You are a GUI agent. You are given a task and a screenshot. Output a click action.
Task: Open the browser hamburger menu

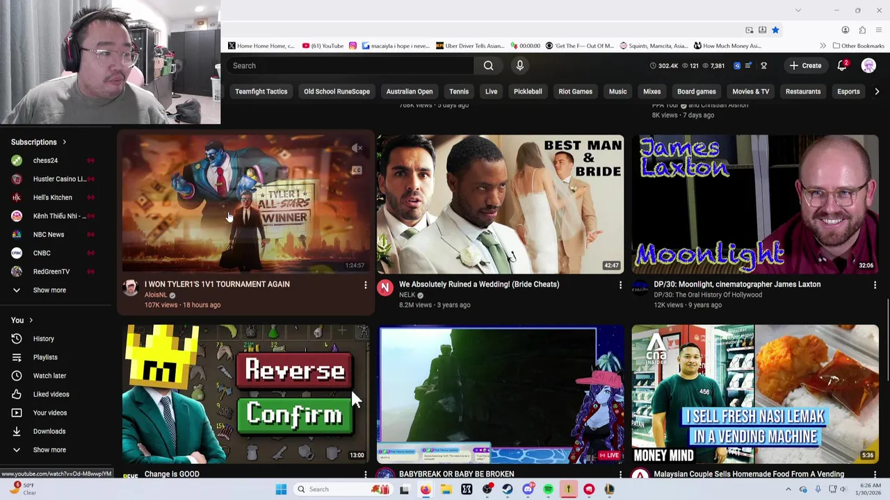coord(879,30)
